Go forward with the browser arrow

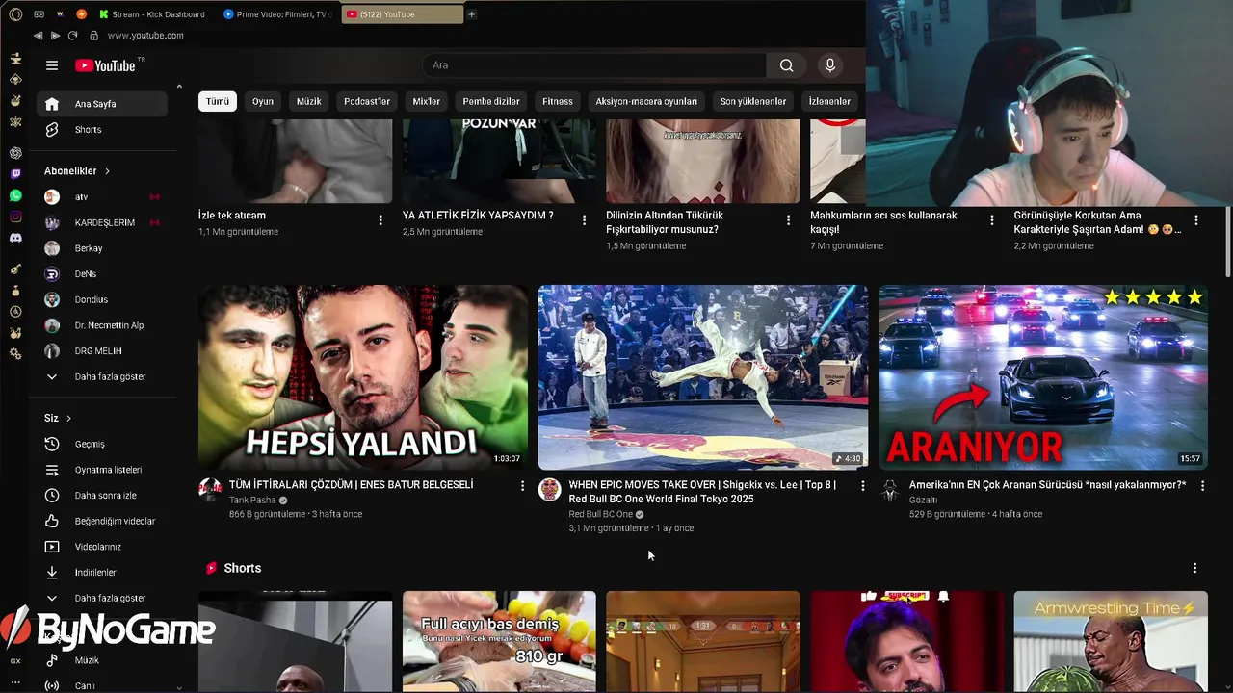pyautogui.click(x=55, y=36)
